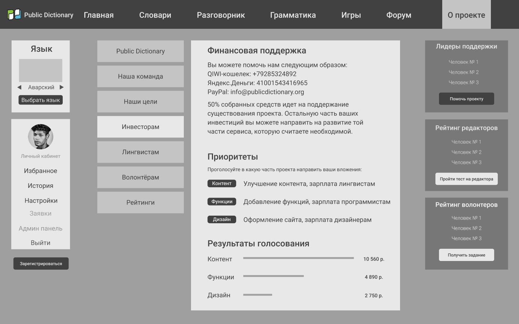Click the Лидеры поддержки panel title

pyautogui.click(x=466, y=46)
